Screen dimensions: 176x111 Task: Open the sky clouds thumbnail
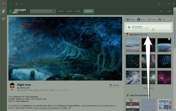tap(133, 45)
